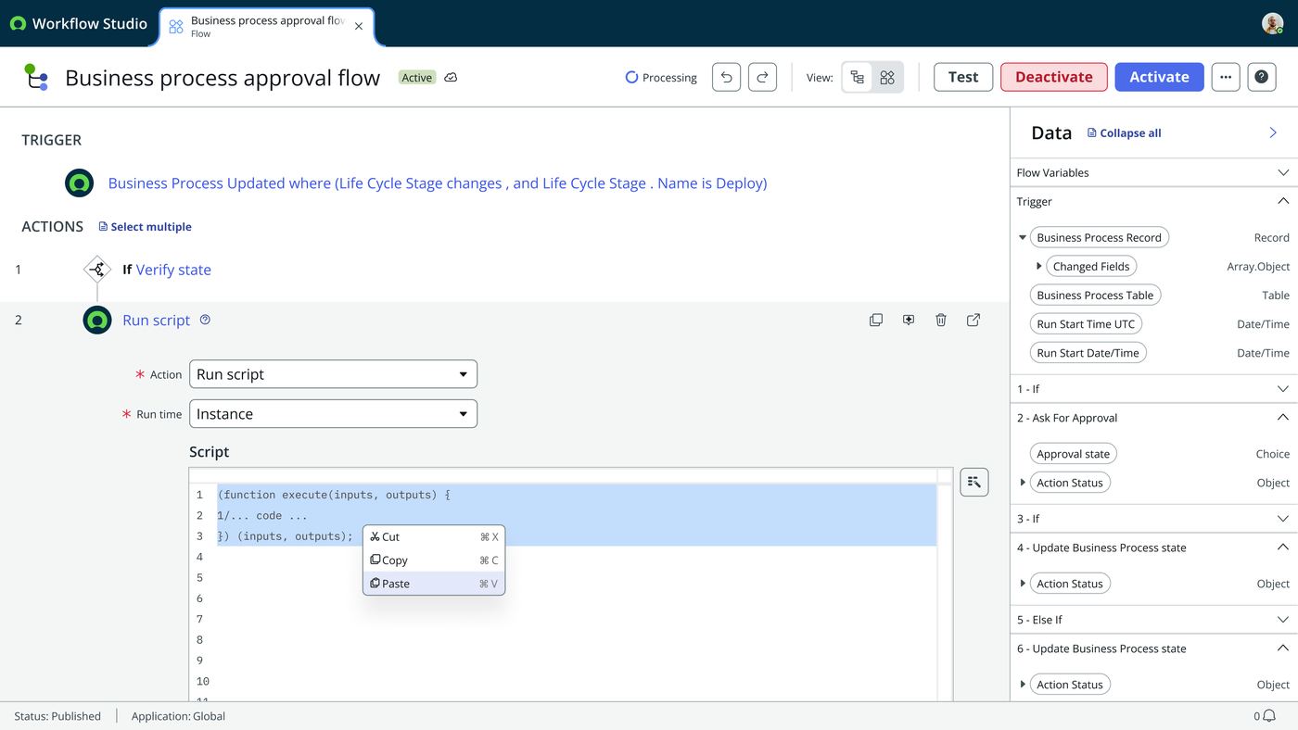Select the Business Process Record pill
Image resolution: width=1298 pixels, height=730 pixels.
coord(1100,238)
